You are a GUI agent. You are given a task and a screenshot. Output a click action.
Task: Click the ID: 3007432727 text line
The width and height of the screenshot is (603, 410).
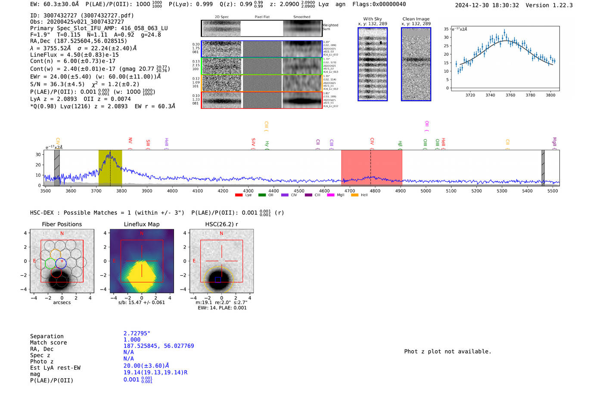point(82,15)
